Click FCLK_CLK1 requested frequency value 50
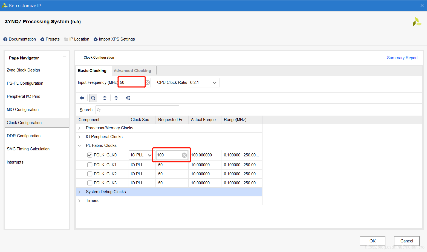Viewport: 427px width, 252px height. point(160,165)
